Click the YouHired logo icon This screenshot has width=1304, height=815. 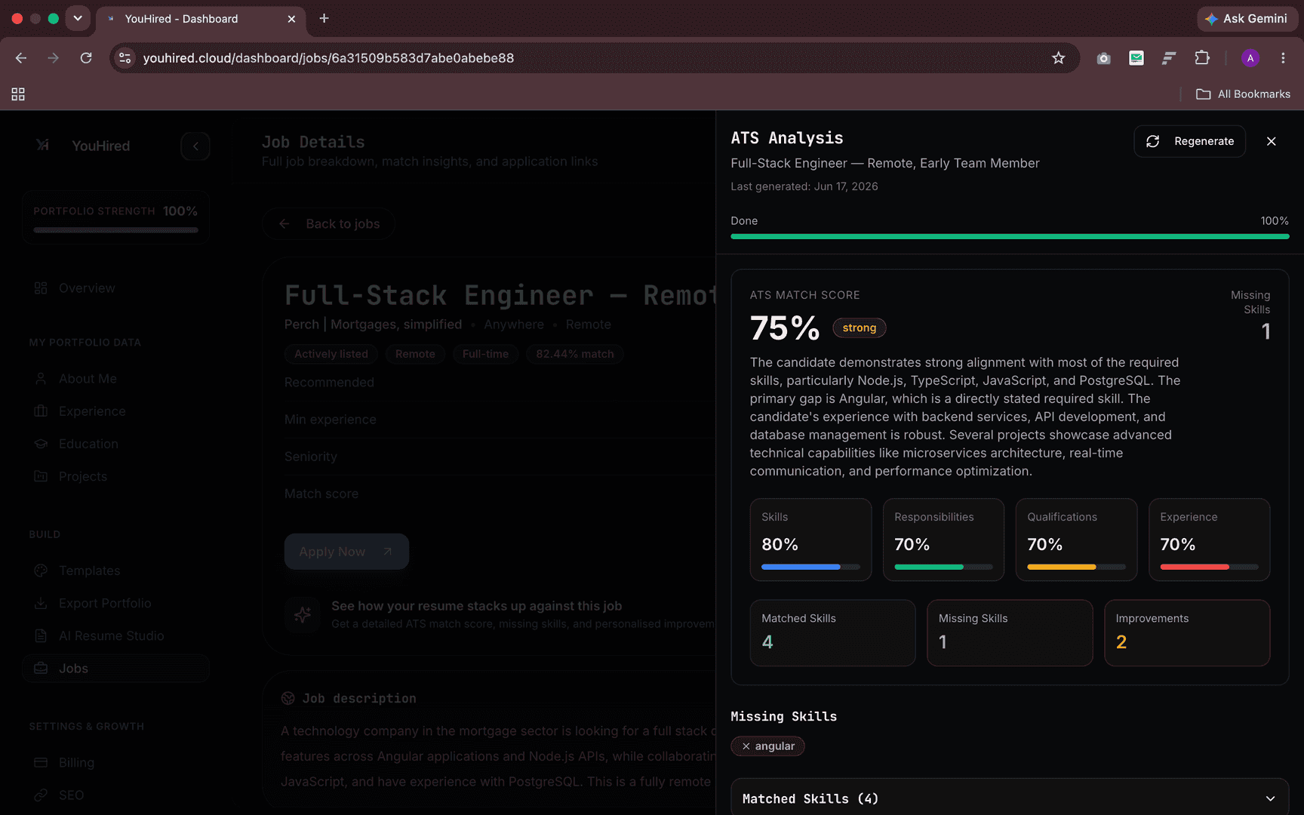pyautogui.click(x=43, y=145)
